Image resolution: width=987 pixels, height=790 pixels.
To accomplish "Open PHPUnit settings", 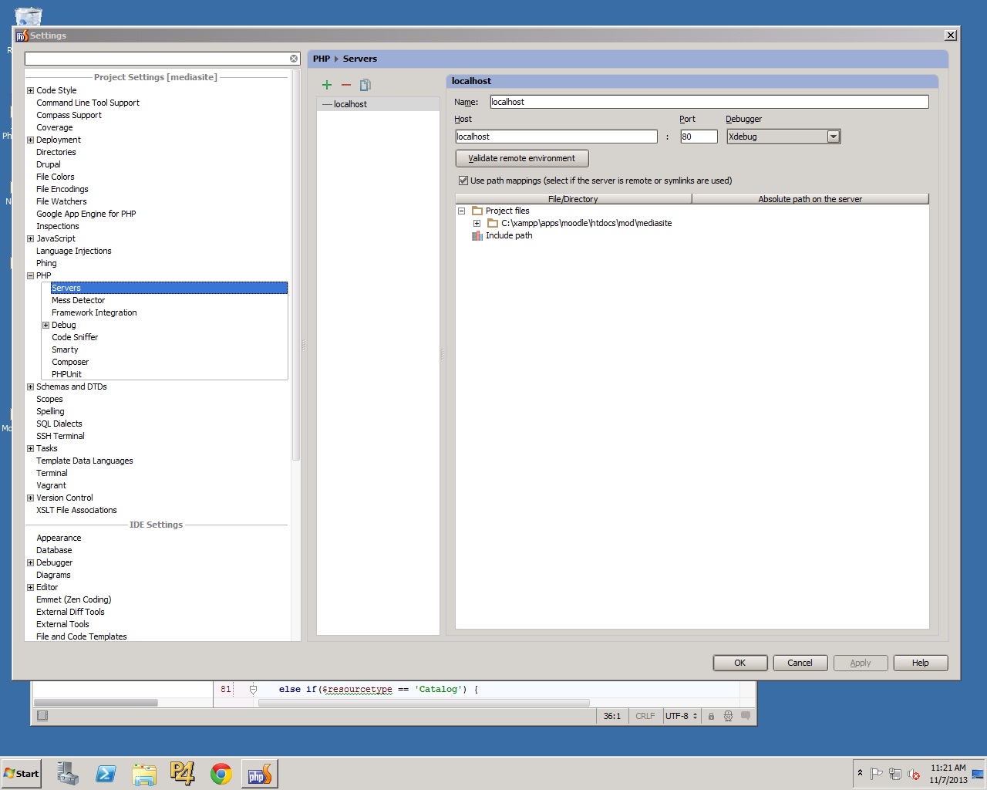I will [x=66, y=374].
